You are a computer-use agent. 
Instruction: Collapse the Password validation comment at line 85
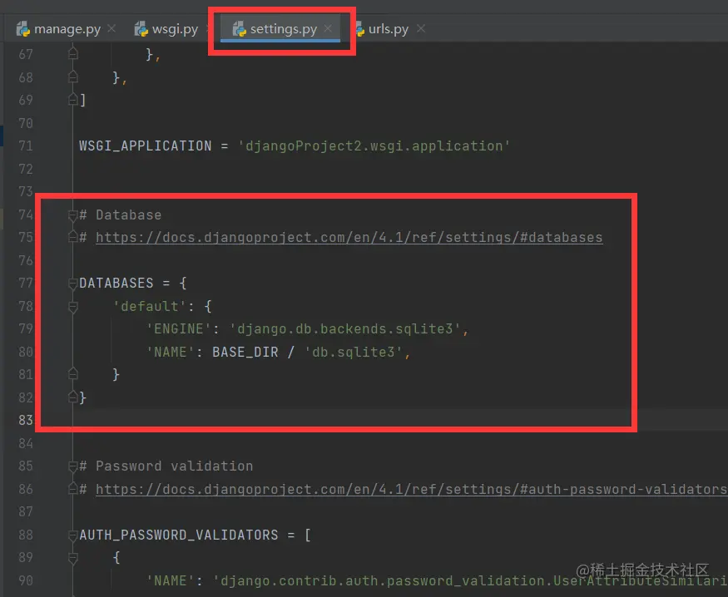point(73,466)
